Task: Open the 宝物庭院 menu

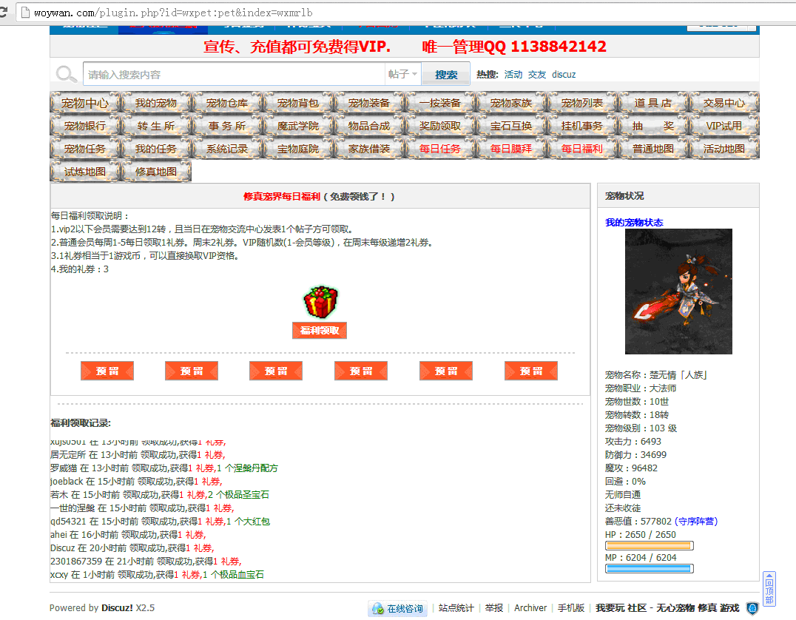Action: pos(298,148)
